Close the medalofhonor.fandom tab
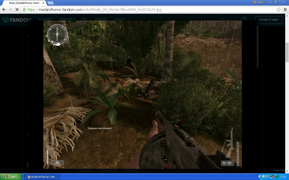Screen dimensions: 289x180 [44, 3]
